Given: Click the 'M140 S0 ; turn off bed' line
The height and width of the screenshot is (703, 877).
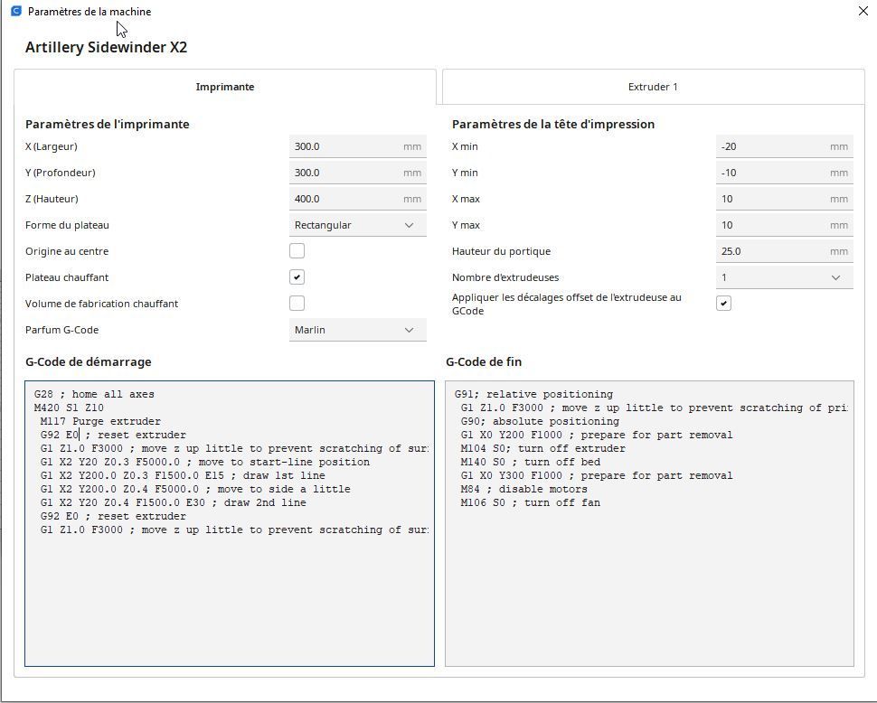Looking at the screenshot, I should pyautogui.click(x=530, y=462).
